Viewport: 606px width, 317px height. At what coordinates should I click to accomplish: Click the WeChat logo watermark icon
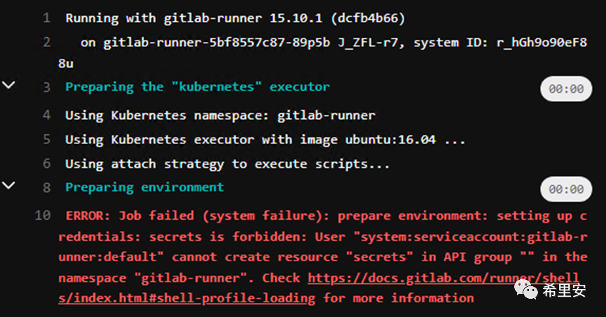pos(526,290)
